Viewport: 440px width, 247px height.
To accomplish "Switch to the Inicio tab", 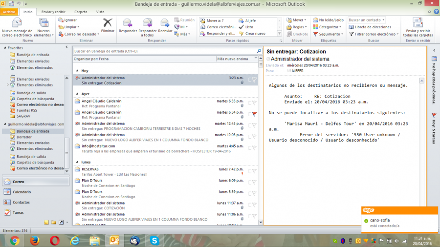I will pyautogui.click(x=28, y=12).
